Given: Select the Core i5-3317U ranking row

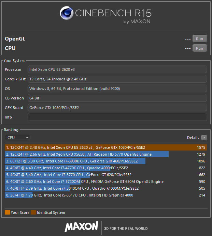Looking at the screenshot, I should [x=106, y=195].
